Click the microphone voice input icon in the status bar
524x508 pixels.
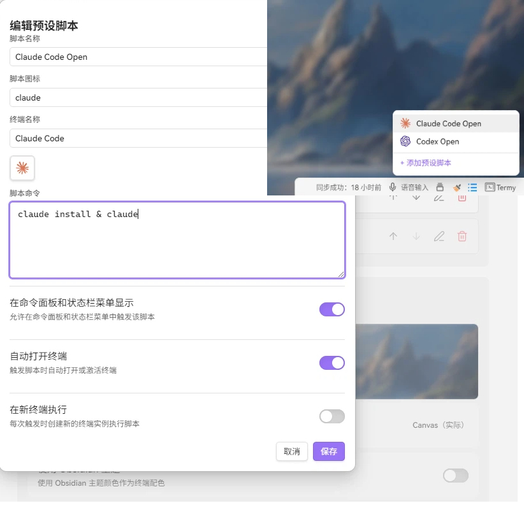click(x=393, y=187)
